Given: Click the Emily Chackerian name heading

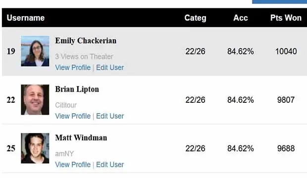Looking at the screenshot, I should (x=86, y=41).
